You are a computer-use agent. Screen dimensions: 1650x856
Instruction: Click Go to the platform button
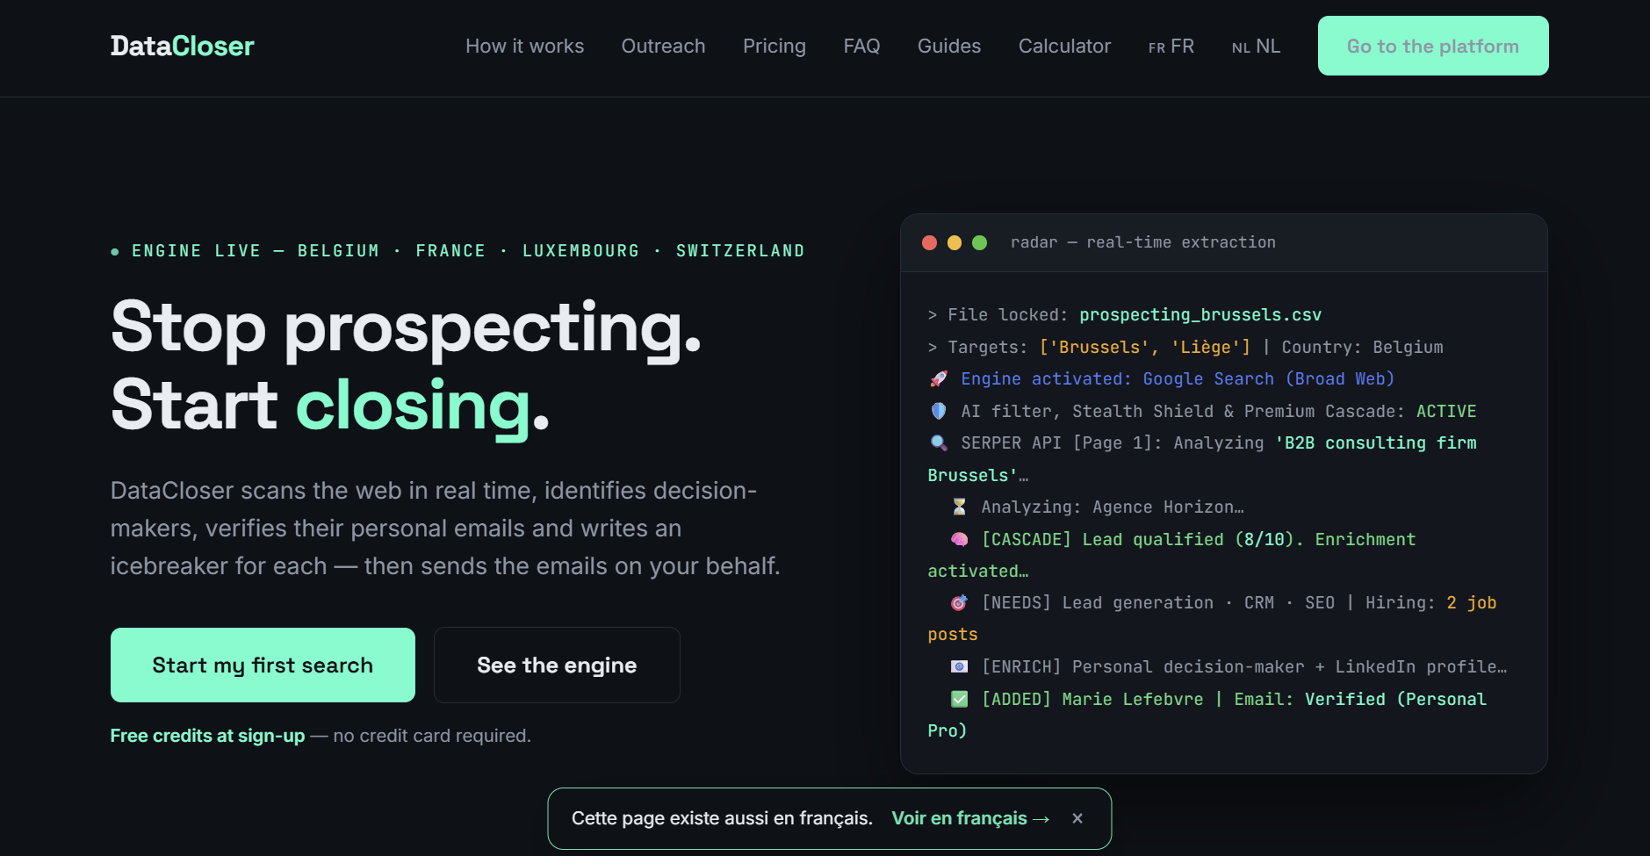(x=1433, y=46)
